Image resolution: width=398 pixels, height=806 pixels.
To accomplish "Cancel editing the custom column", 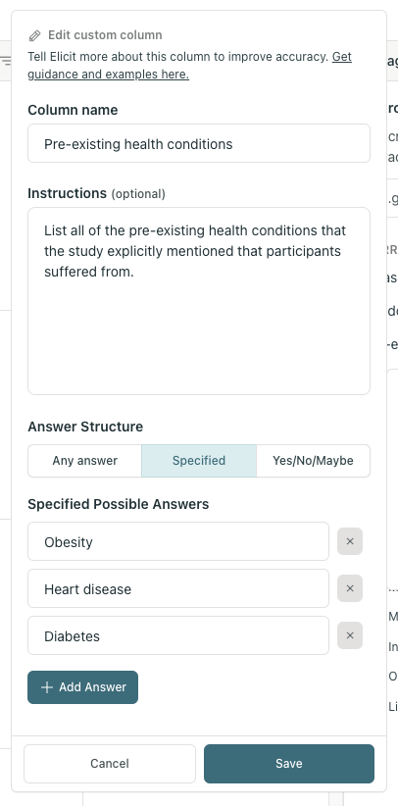I will tap(110, 764).
